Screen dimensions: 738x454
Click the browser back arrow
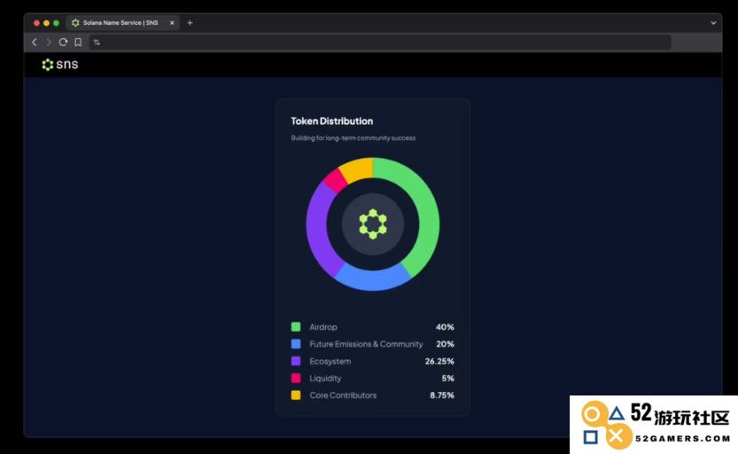pos(35,43)
